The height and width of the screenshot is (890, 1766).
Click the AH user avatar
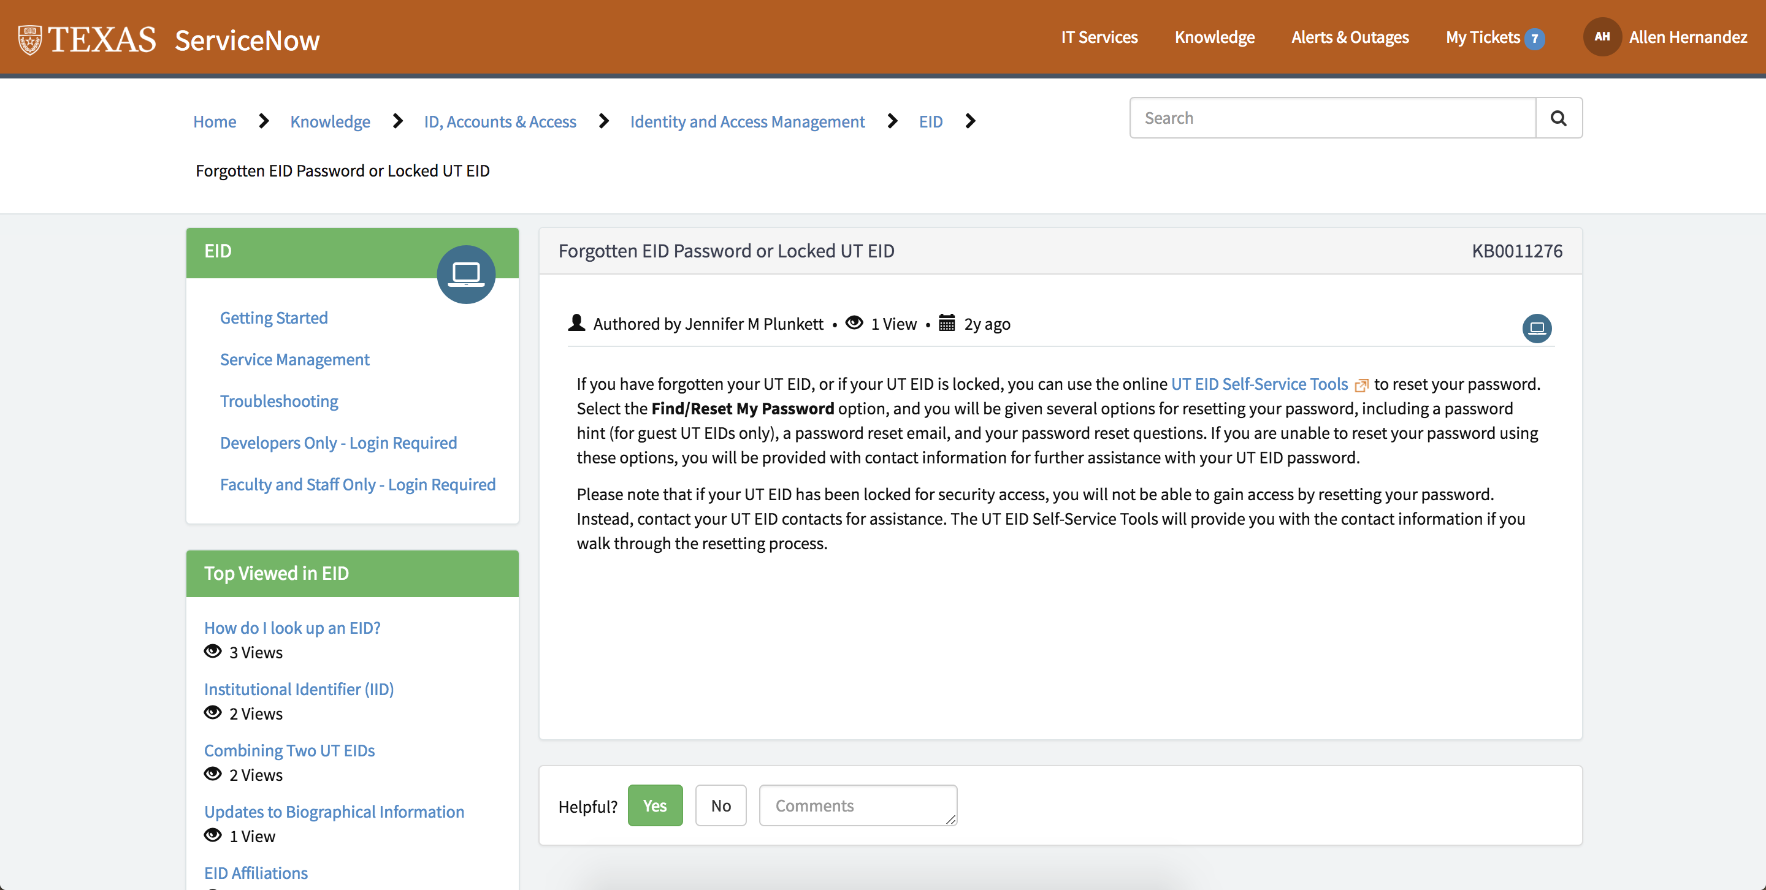[1602, 37]
